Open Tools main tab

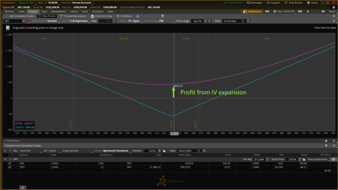click(x=85, y=12)
